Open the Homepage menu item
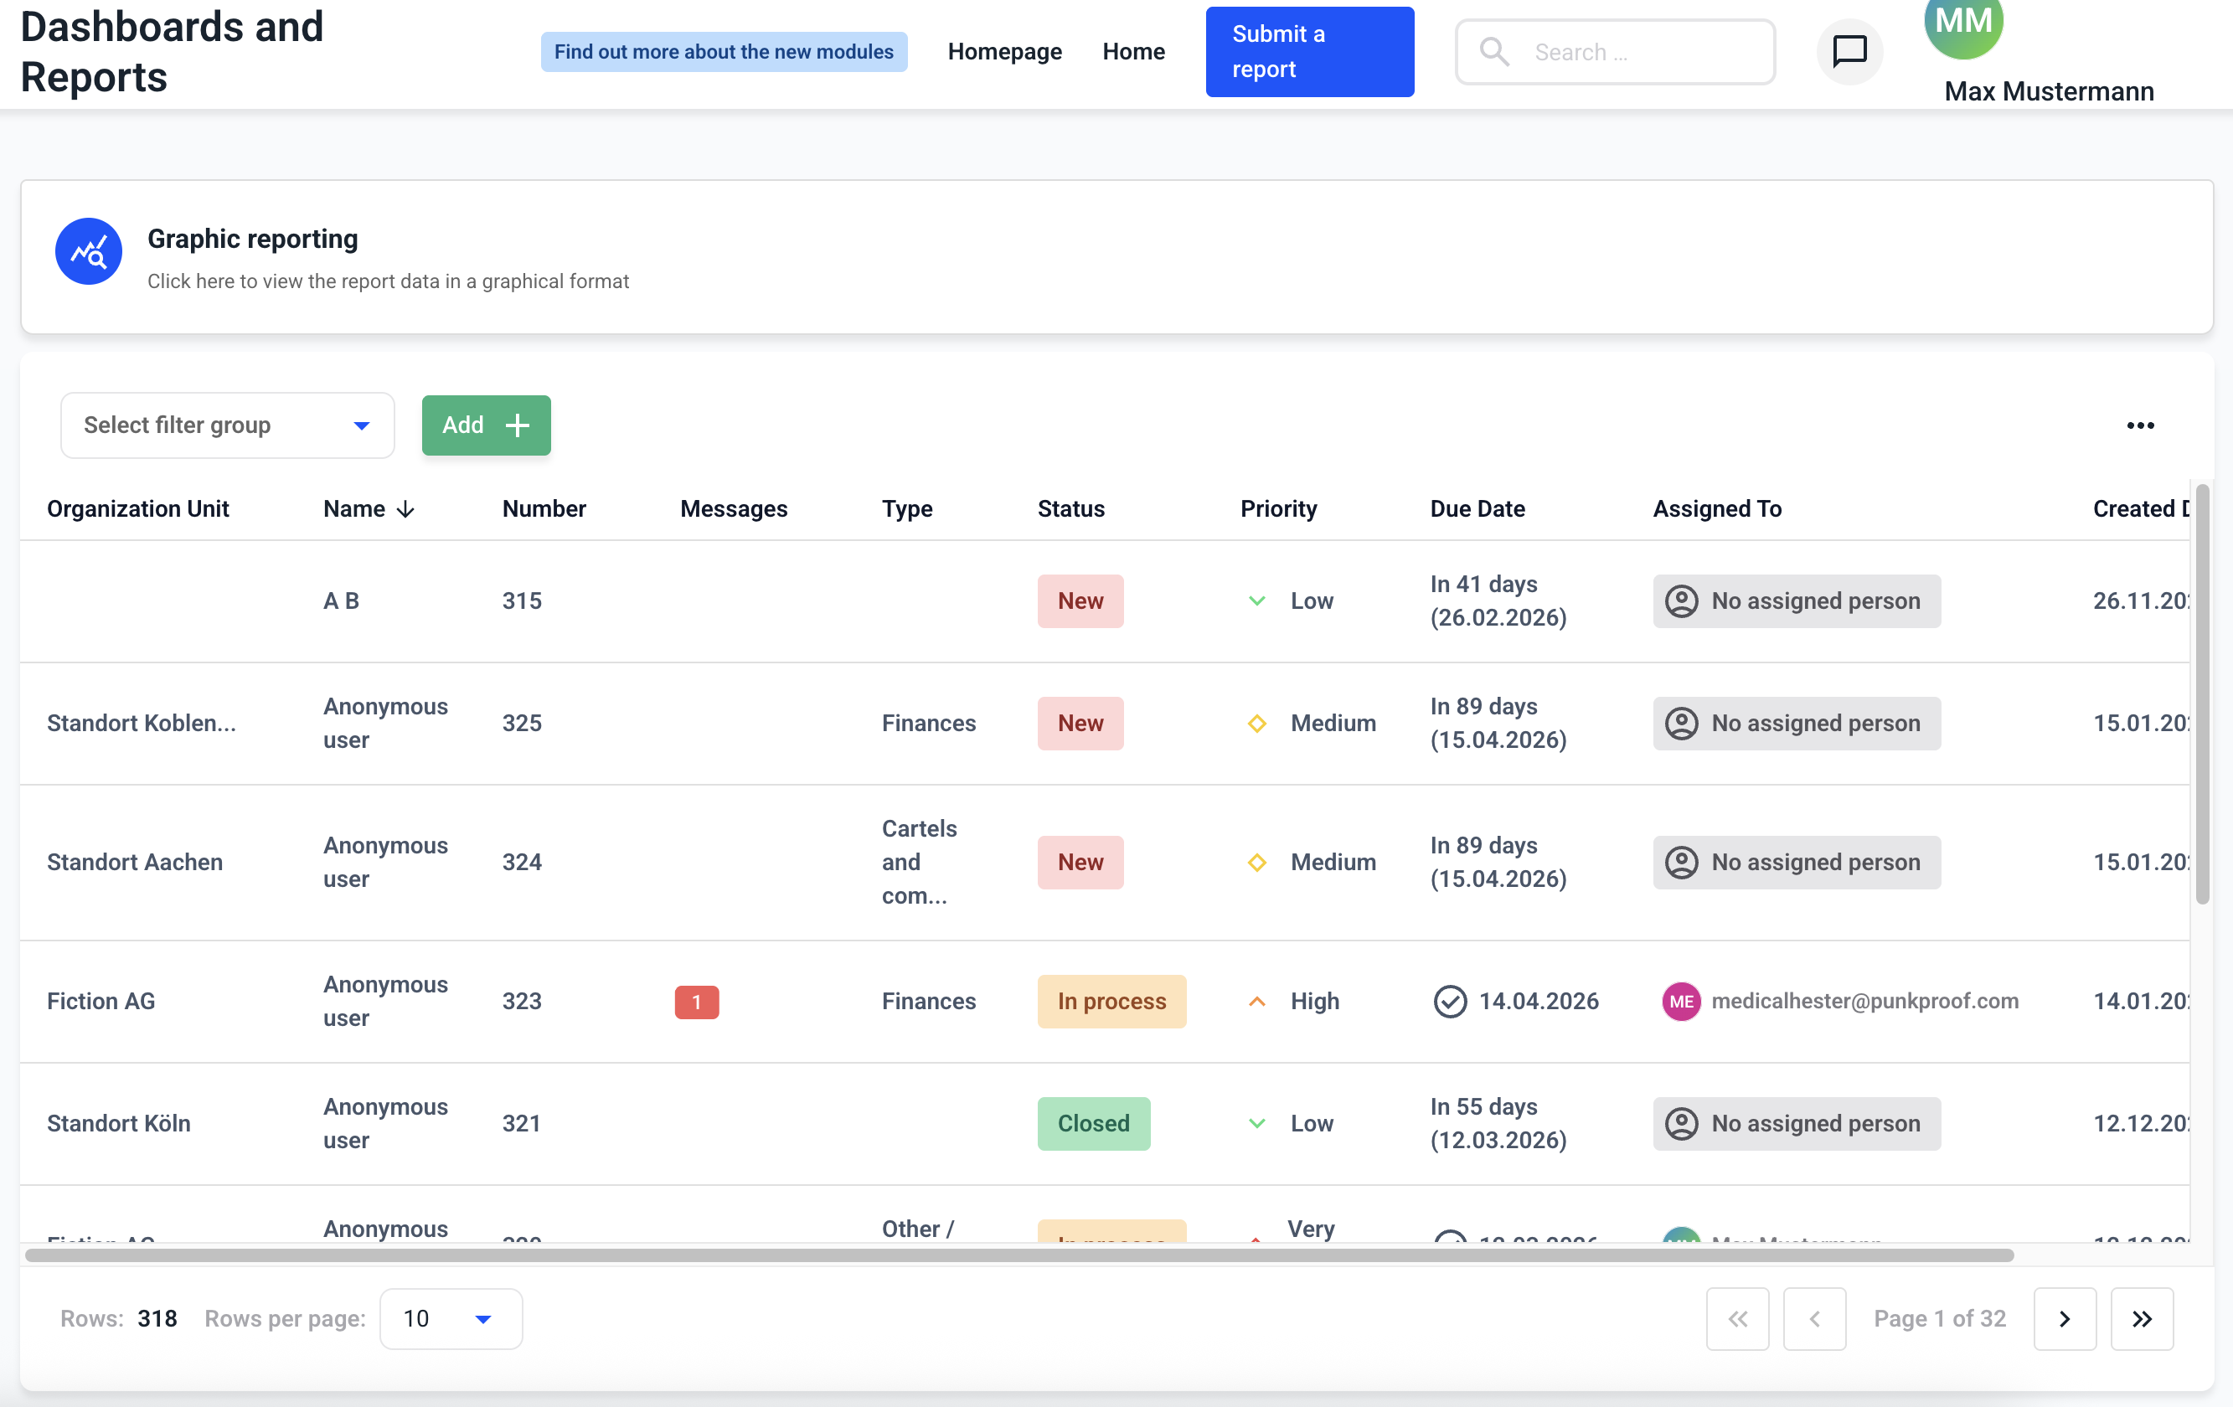 1004,52
